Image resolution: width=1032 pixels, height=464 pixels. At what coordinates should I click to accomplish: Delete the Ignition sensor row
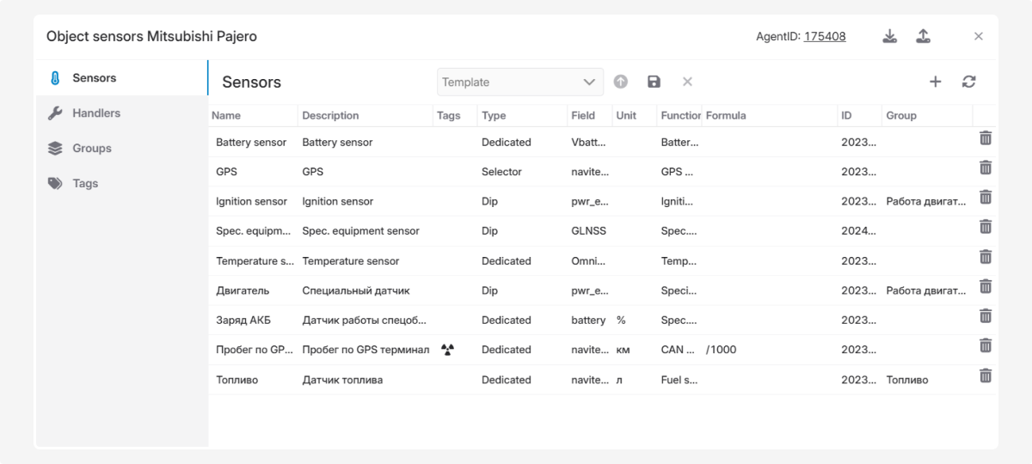pos(986,198)
